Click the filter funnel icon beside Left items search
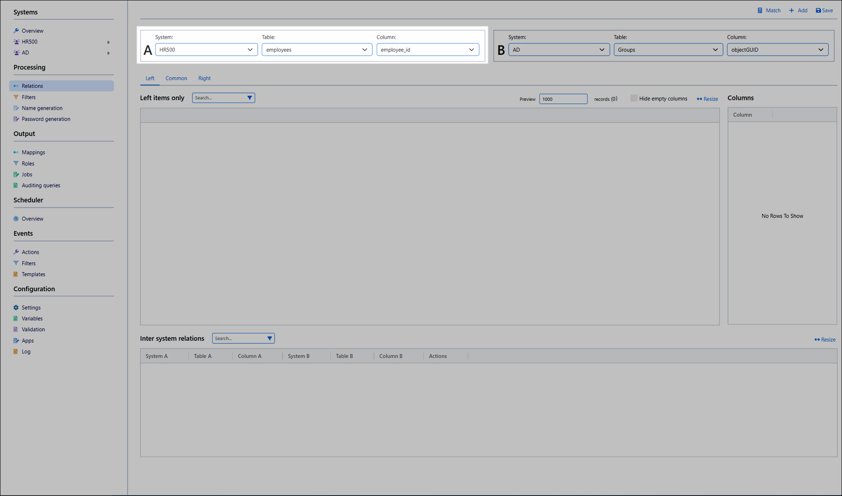 250,98
